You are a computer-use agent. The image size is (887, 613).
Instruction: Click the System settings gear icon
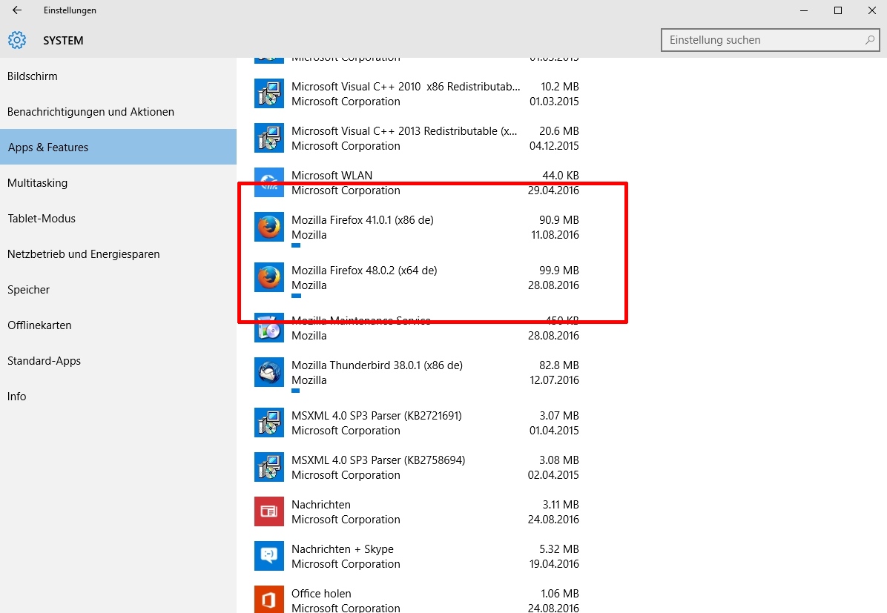click(17, 40)
